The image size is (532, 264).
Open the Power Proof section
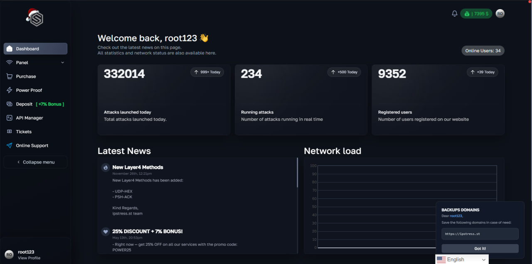29,90
